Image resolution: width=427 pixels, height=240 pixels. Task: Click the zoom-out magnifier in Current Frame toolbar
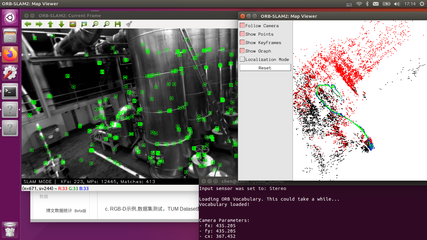[x=106, y=24]
